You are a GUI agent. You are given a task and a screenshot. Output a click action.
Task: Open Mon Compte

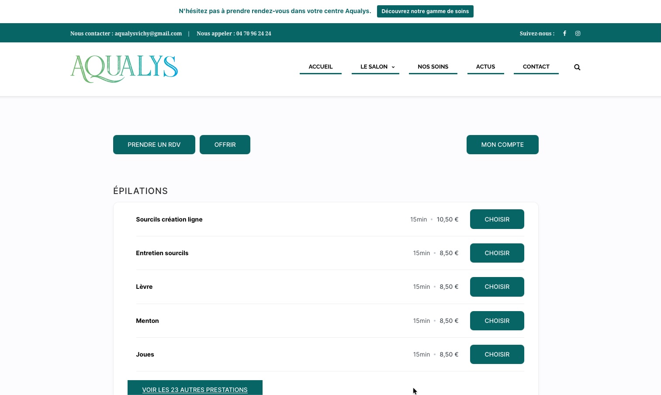[x=502, y=145]
